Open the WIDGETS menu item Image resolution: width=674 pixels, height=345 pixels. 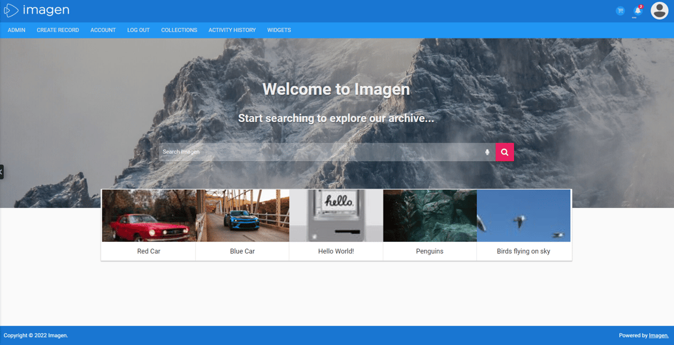coord(279,30)
